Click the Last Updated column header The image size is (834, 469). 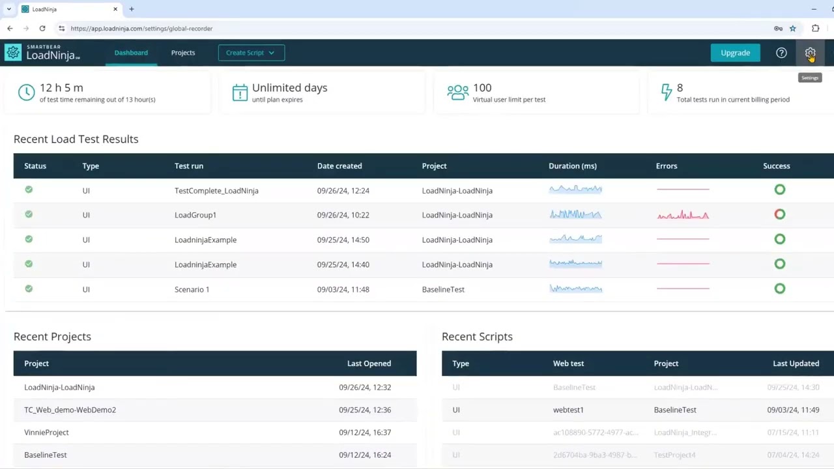click(796, 363)
